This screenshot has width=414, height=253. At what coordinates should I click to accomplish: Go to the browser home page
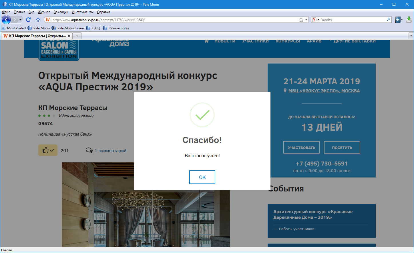(38, 20)
